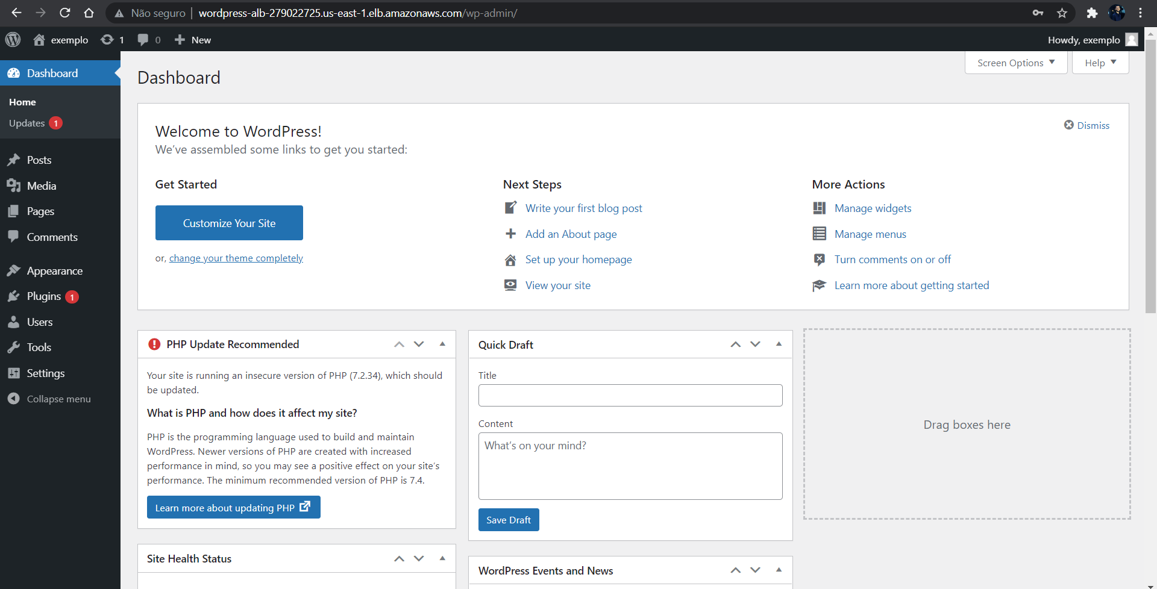Click change your theme completely link
The image size is (1157, 589).
pyautogui.click(x=236, y=258)
